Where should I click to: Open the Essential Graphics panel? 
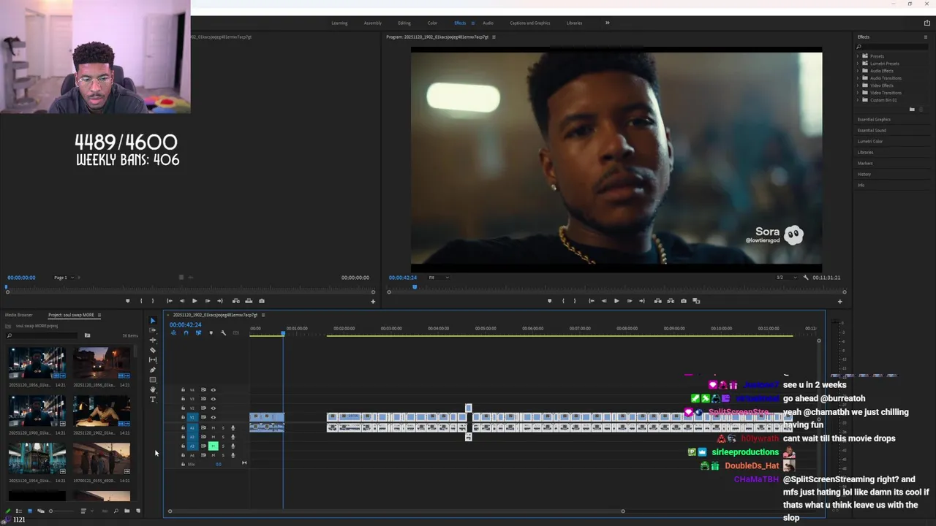[x=874, y=119]
